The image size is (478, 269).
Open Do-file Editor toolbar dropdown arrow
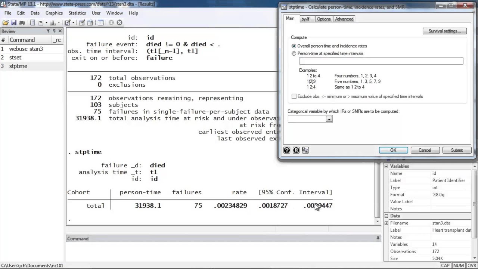pos(73,23)
